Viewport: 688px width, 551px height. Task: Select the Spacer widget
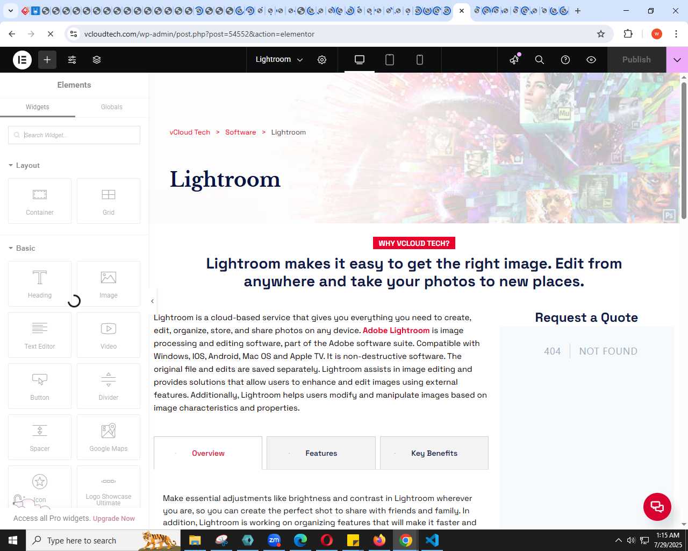click(40, 437)
